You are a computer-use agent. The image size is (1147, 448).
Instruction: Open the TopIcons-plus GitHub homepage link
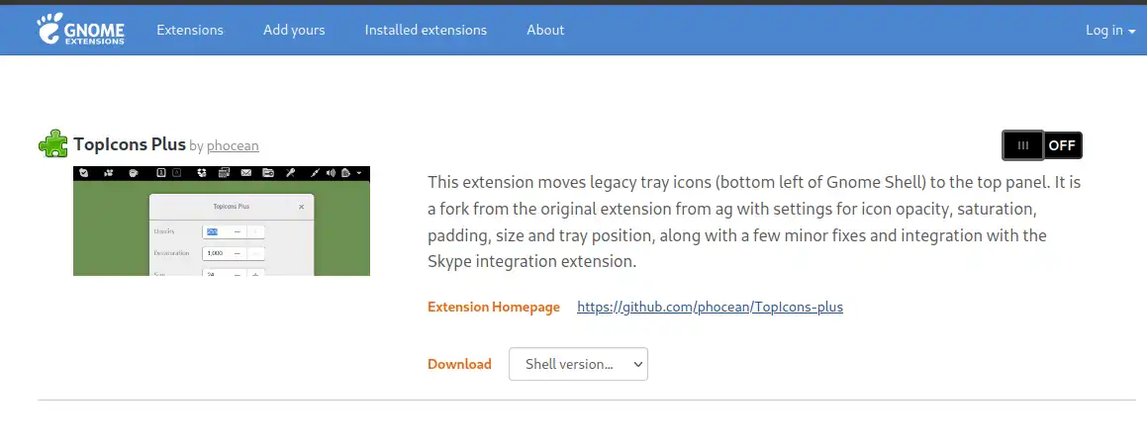click(711, 307)
